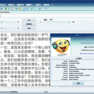Select translator name Kostadin Kolev

pos(74,63)
